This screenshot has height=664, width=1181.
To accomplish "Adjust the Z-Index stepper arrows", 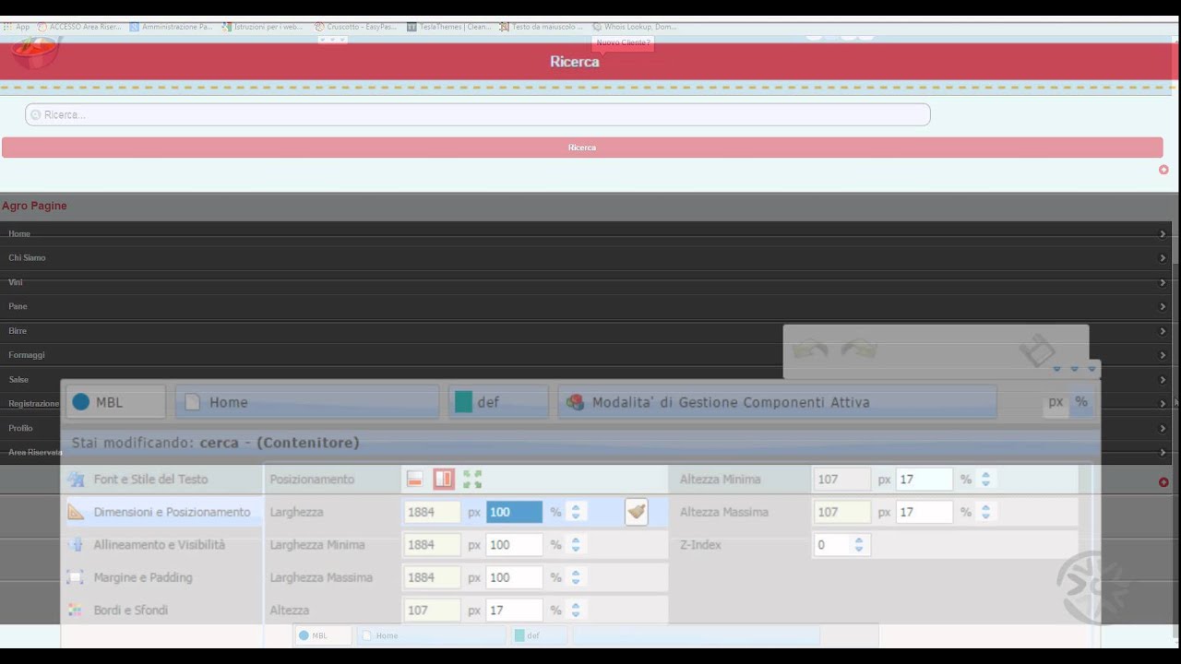I will click(859, 545).
